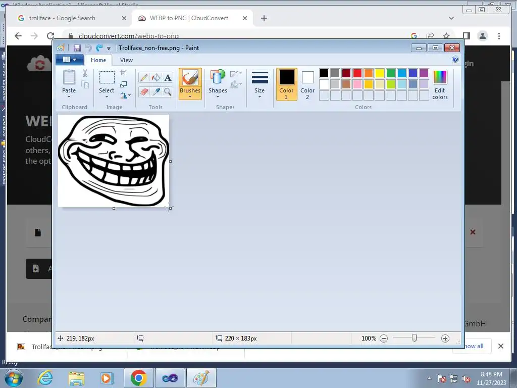Switch to the View ribbon tab

(x=126, y=60)
